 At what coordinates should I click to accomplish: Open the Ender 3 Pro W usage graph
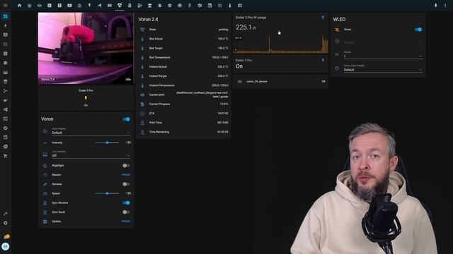(x=280, y=44)
